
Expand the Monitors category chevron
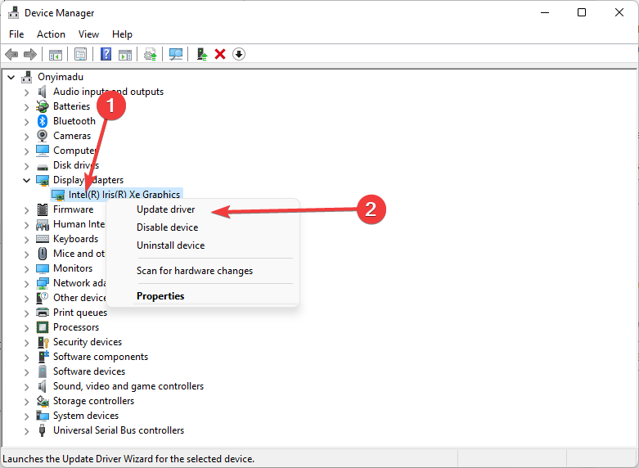pyautogui.click(x=26, y=269)
